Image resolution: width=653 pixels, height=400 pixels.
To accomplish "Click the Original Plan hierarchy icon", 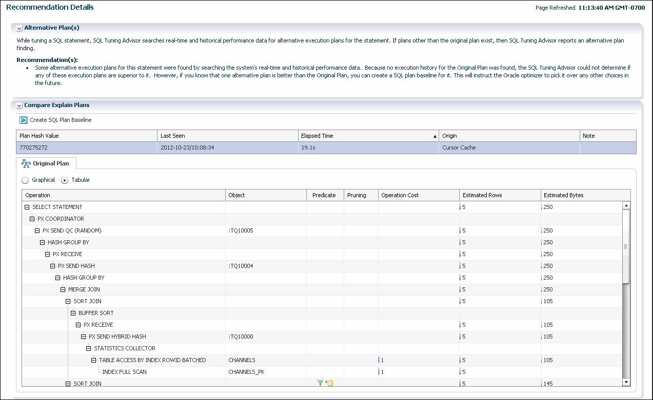I will [26, 163].
